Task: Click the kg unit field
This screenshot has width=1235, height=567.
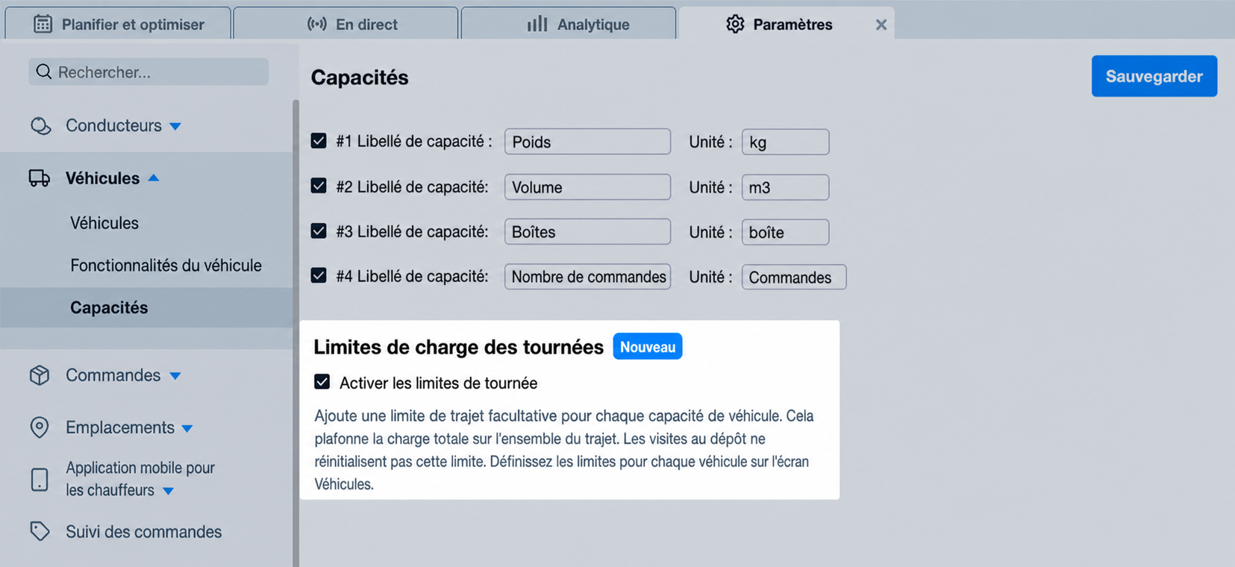Action: [785, 142]
